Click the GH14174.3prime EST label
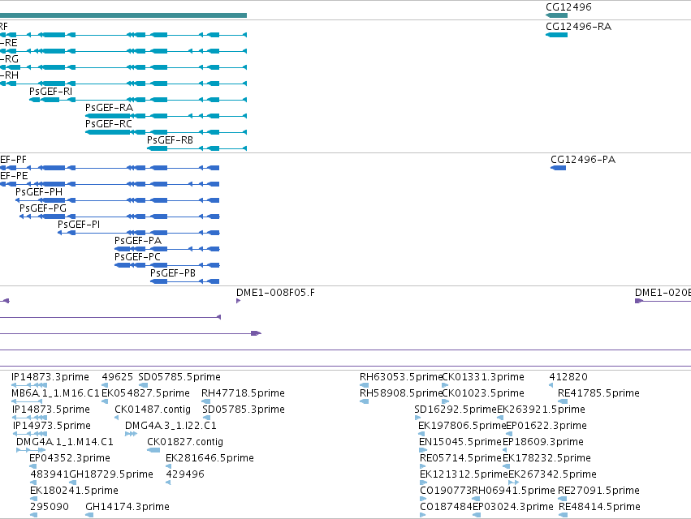The image size is (691, 519). click(x=127, y=507)
